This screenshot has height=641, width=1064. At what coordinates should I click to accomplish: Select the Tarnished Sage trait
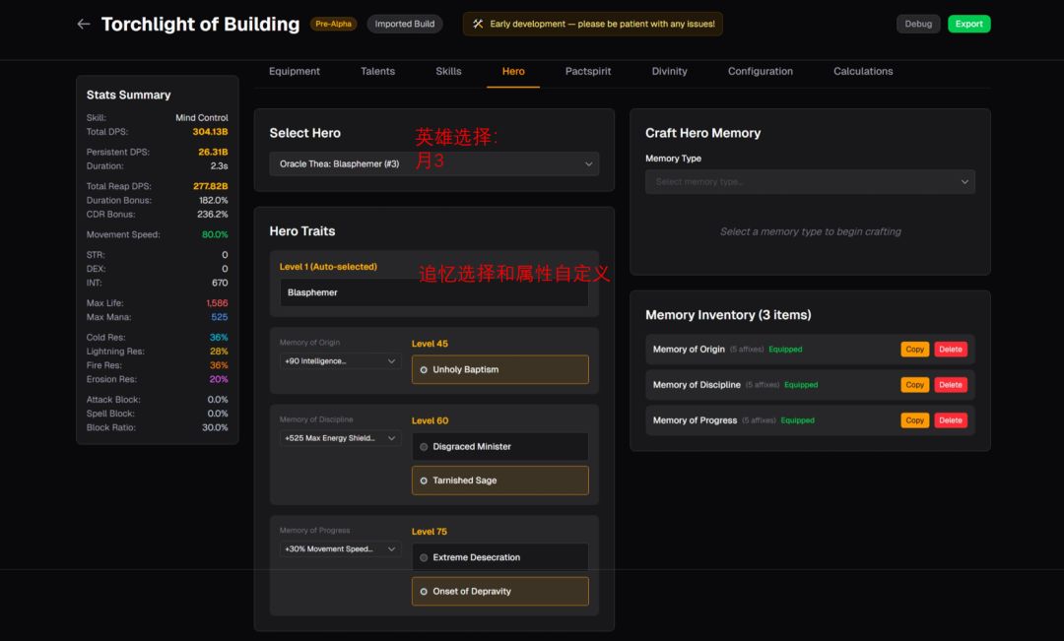point(500,481)
